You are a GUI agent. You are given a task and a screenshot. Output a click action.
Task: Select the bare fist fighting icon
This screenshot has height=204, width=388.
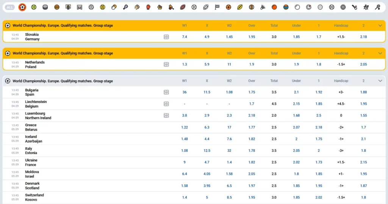coord(137,7)
